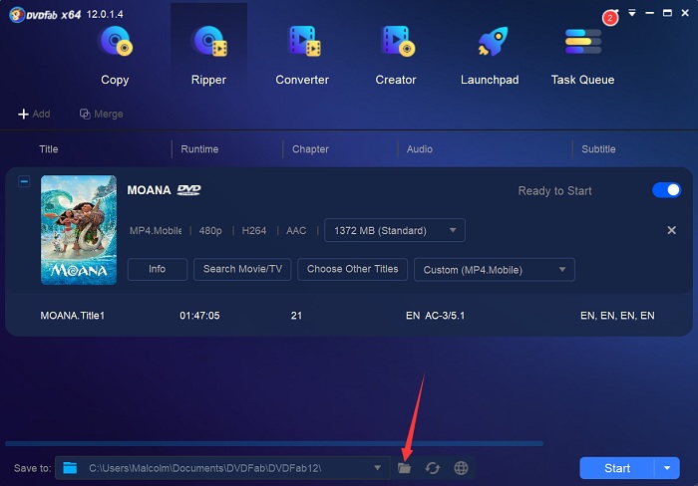Select the MOANA.Title1 row

tap(349, 316)
